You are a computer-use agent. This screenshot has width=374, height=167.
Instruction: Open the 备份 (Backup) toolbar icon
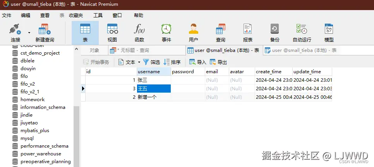(x=274, y=33)
